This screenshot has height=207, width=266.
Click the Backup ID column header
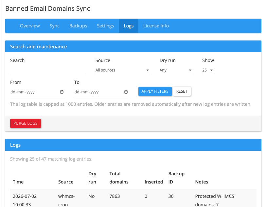176,178
